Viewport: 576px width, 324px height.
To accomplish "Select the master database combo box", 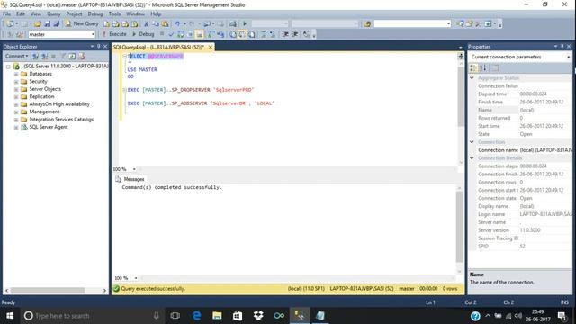I will [62, 34].
